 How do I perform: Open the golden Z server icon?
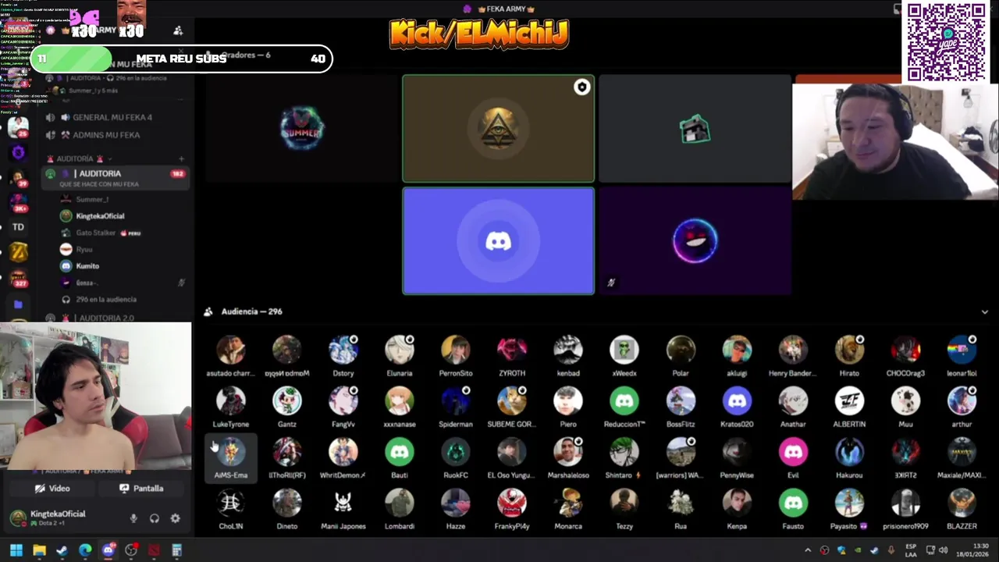pos(18,252)
